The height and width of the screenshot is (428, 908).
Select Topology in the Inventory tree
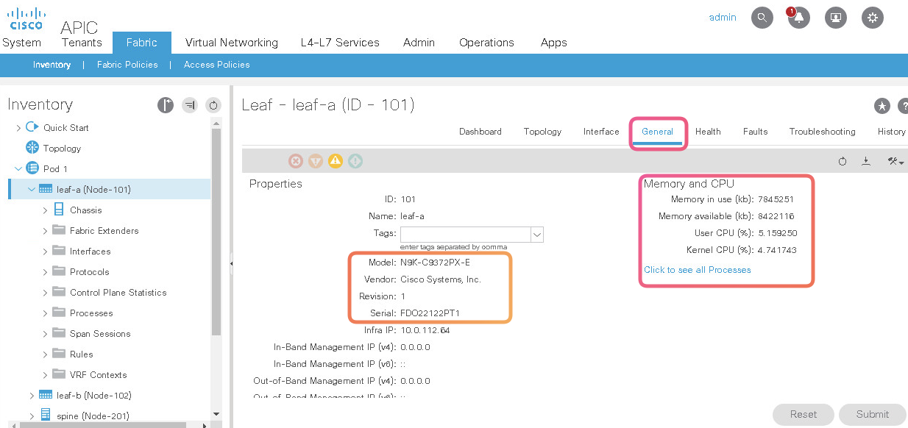click(x=62, y=149)
